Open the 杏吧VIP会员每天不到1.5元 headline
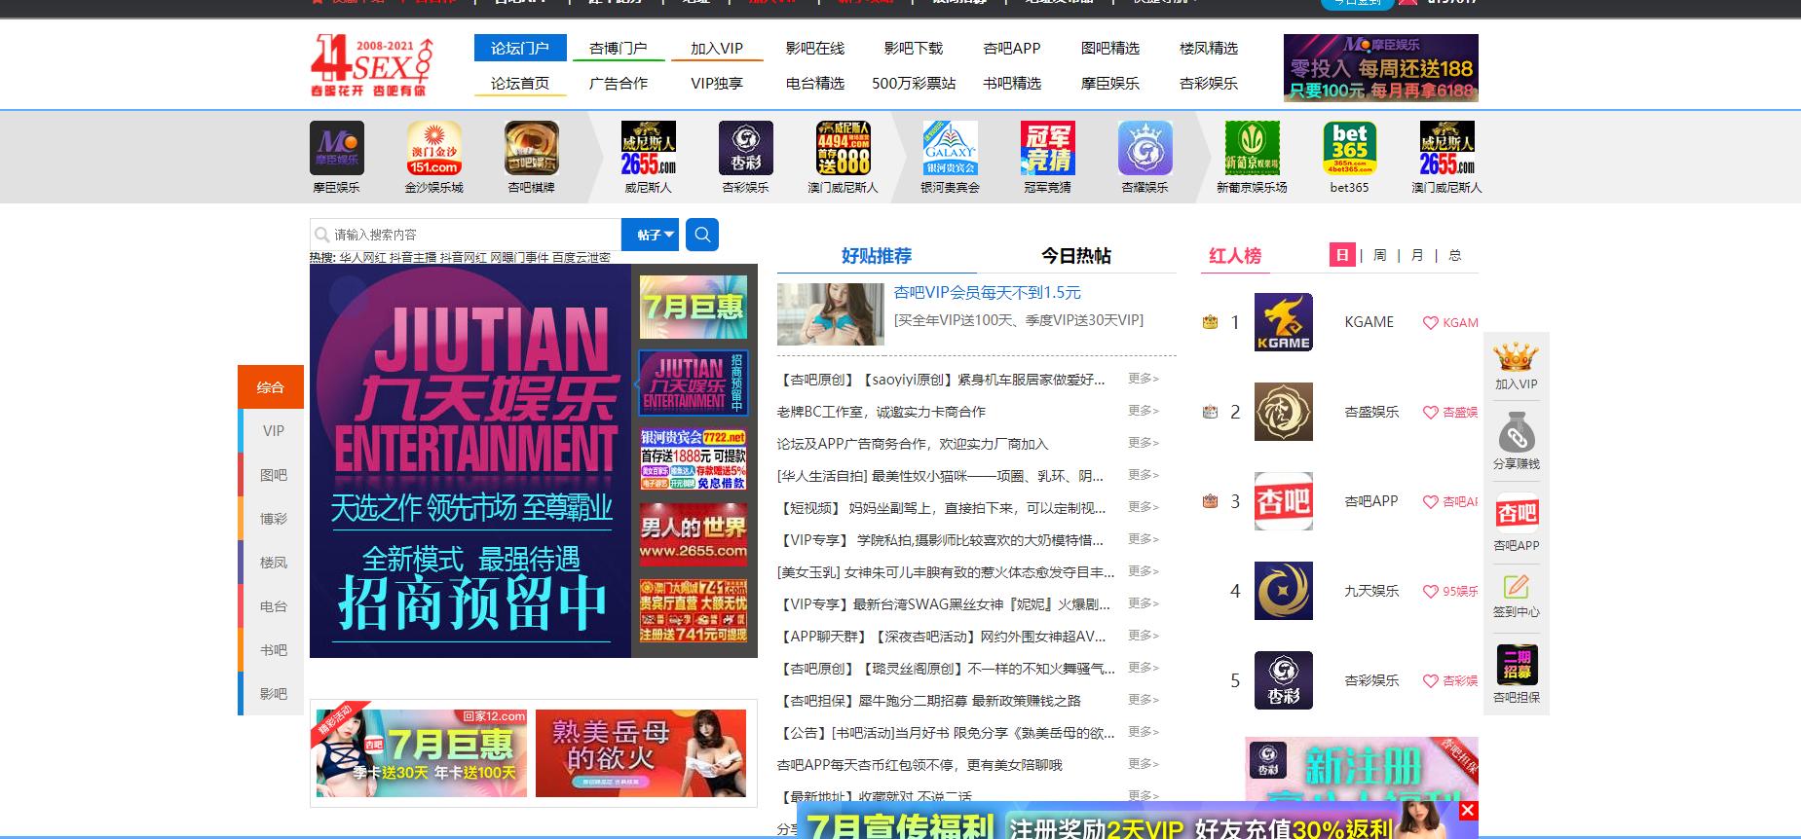This screenshot has width=1801, height=839. click(x=987, y=293)
